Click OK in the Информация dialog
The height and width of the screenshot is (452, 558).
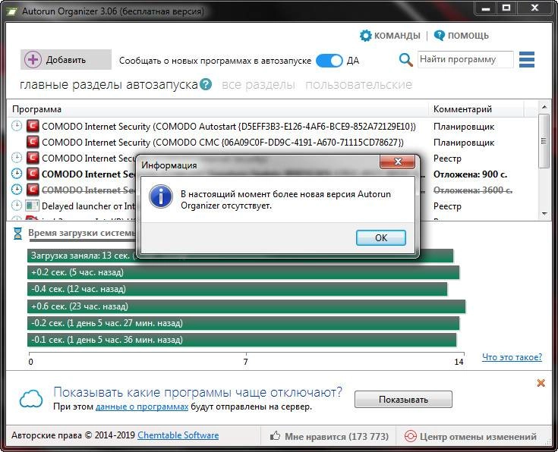point(381,237)
